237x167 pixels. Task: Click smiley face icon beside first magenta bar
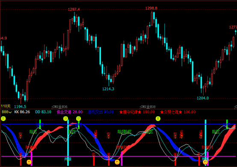[29, 162]
